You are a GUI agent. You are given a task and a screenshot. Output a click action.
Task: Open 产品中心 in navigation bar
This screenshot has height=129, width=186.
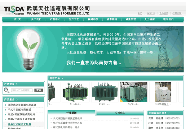55,19
